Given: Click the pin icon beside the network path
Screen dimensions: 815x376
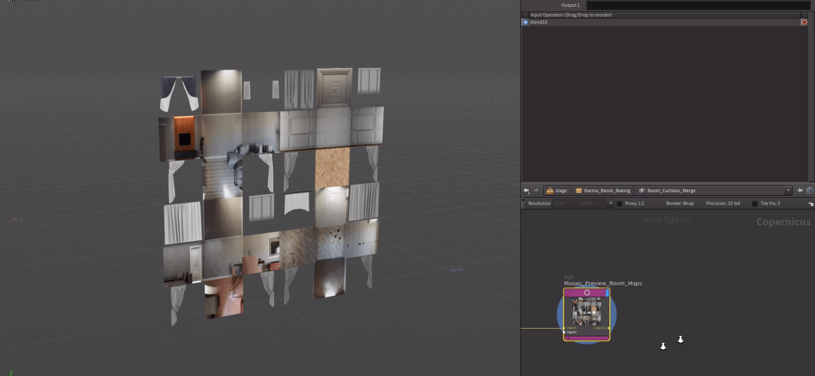Looking at the screenshot, I should point(800,190).
